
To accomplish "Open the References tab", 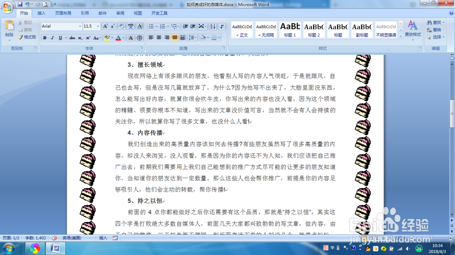I will point(85,13).
